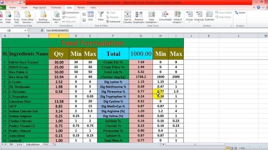Switch to the RM sheet tab

point(11,145)
